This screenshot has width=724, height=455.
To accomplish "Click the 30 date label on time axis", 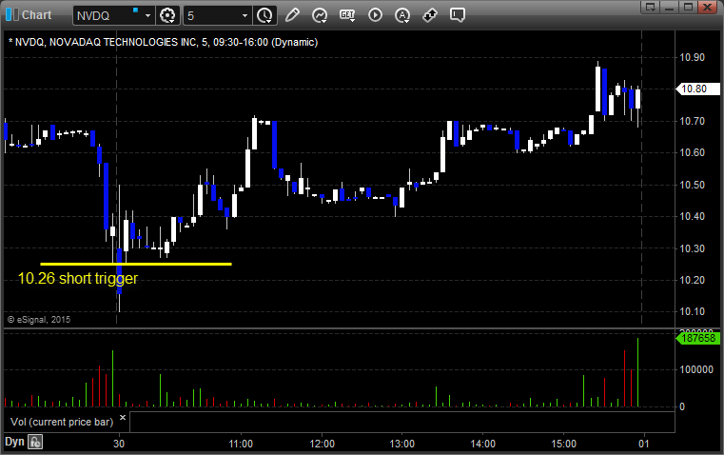I will [x=119, y=444].
